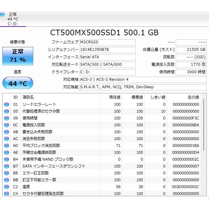Screen dimensions: 209x209
Task: Click the ID column header
Action: [16, 97]
